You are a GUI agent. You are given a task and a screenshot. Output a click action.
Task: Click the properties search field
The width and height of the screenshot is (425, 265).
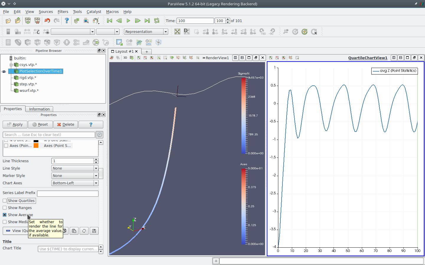click(49, 135)
